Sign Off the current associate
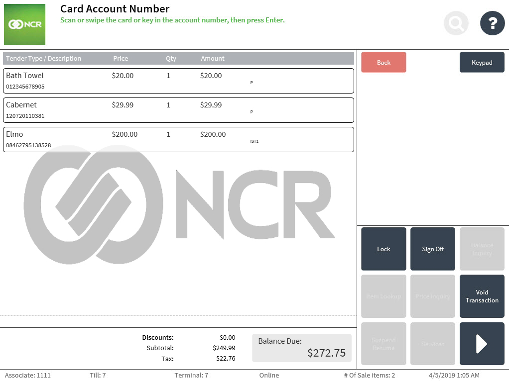Image resolution: width=509 pixels, height=381 pixels. tap(433, 249)
